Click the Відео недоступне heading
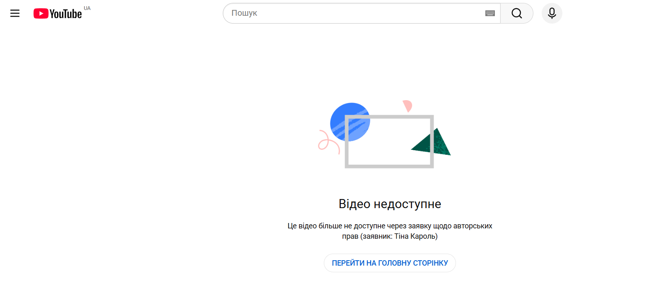The height and width of the screenshot is (307, 651). click(x=390, y=204)
